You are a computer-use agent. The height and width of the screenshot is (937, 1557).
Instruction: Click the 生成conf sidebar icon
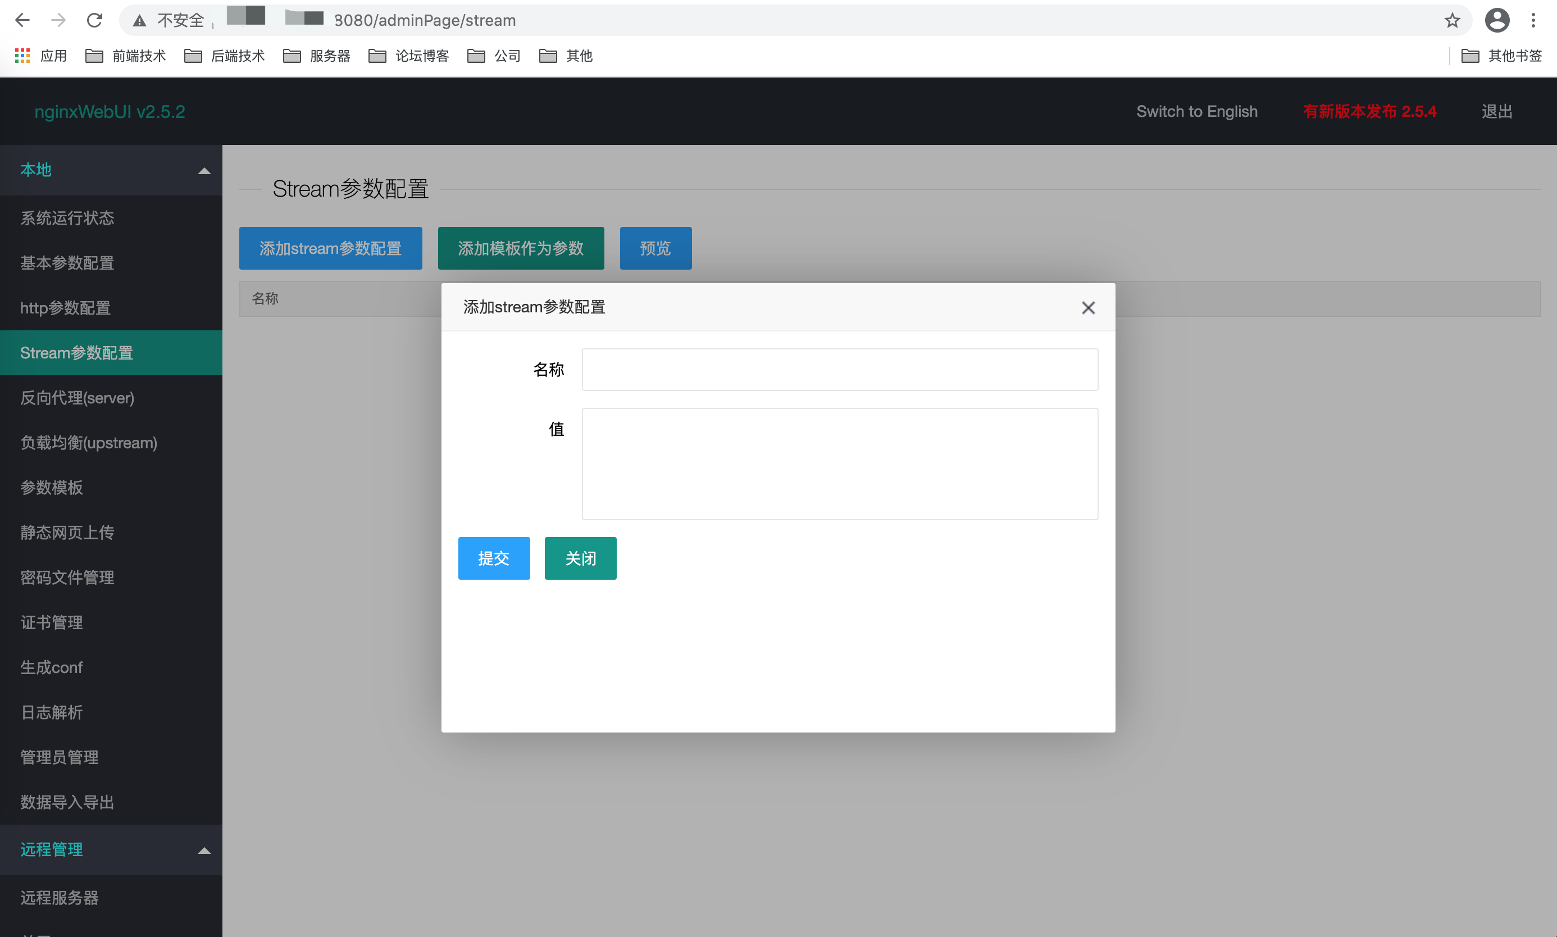point(51,667)
